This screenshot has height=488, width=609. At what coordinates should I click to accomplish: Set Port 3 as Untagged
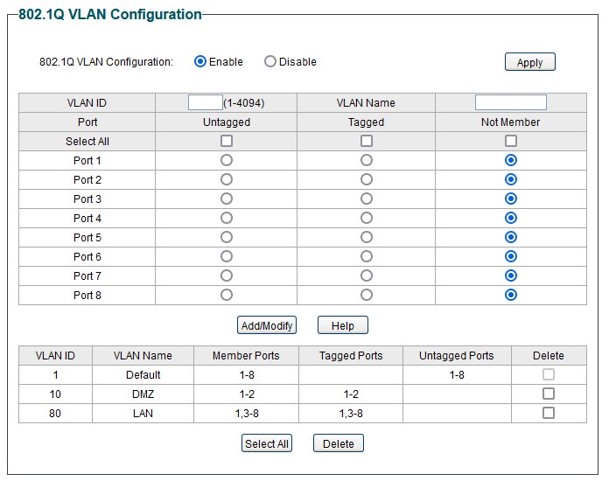(227, 199)
